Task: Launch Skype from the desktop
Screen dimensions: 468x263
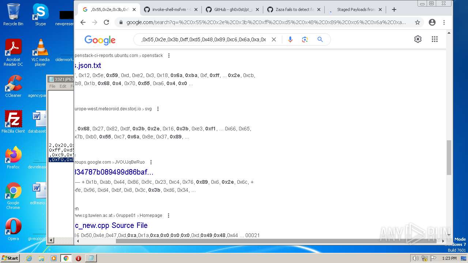Action: 40,15
